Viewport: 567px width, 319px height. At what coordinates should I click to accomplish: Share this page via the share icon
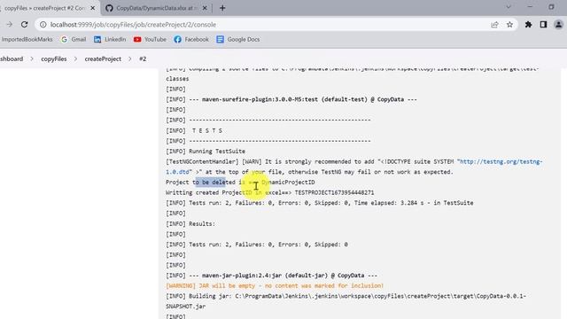click(494, 25)
